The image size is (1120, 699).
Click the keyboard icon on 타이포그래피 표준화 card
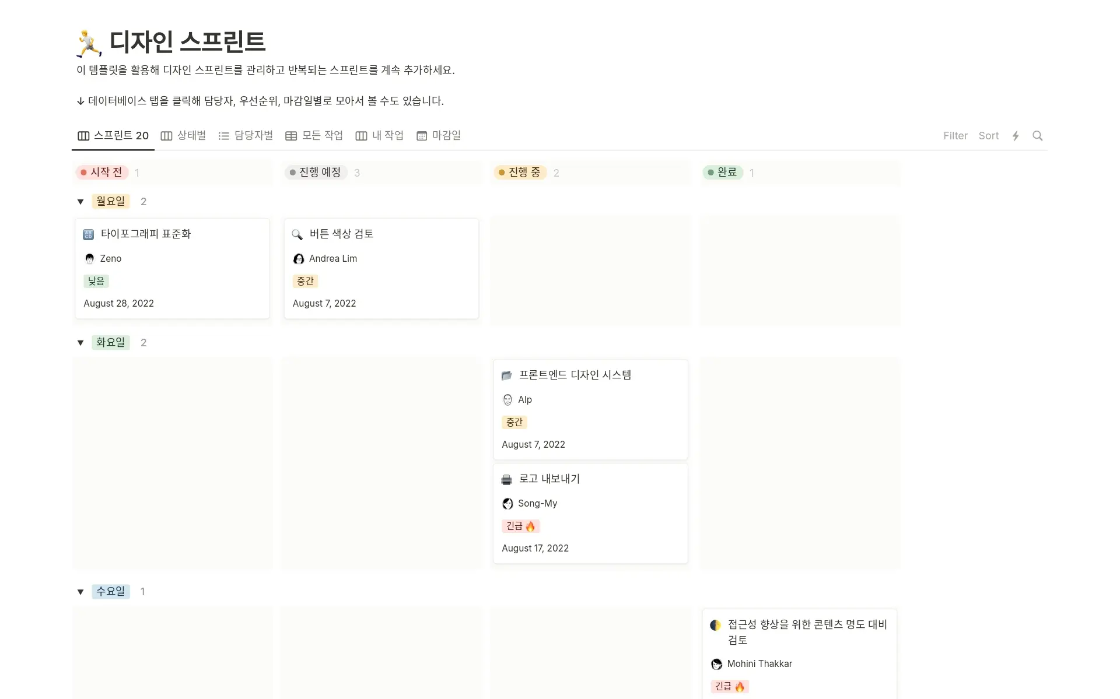(88, 234)
